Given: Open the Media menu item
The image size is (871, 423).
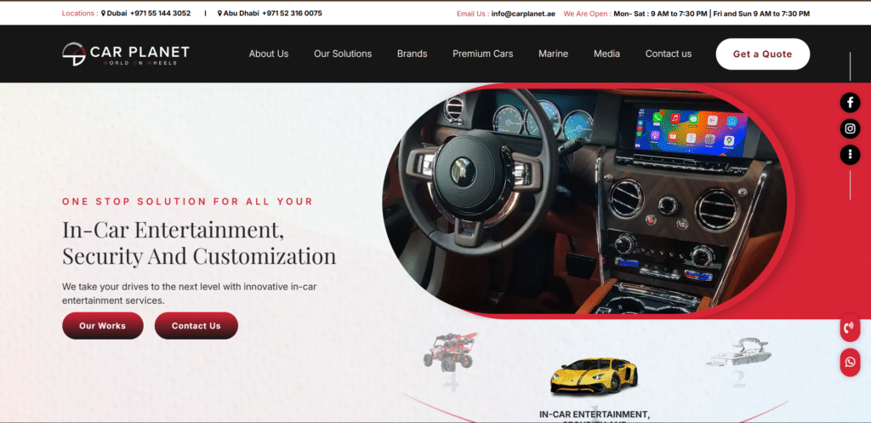Looking at the screenshot, I should coord(606,54).
